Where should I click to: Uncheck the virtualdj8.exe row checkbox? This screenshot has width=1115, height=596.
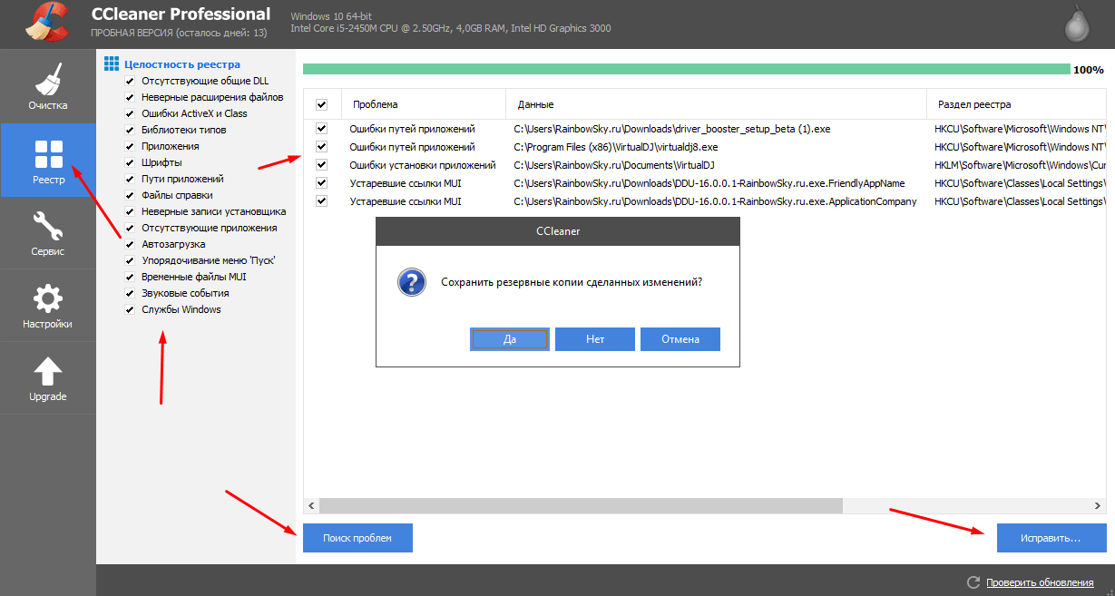(x=321, y=146)
